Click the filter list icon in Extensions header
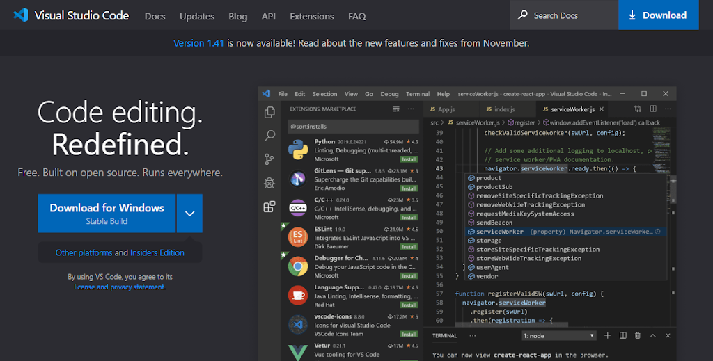This screenshot has height=361, width=713. coord(396,109)
